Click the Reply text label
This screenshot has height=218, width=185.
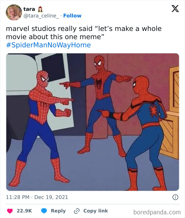[59, 211]
